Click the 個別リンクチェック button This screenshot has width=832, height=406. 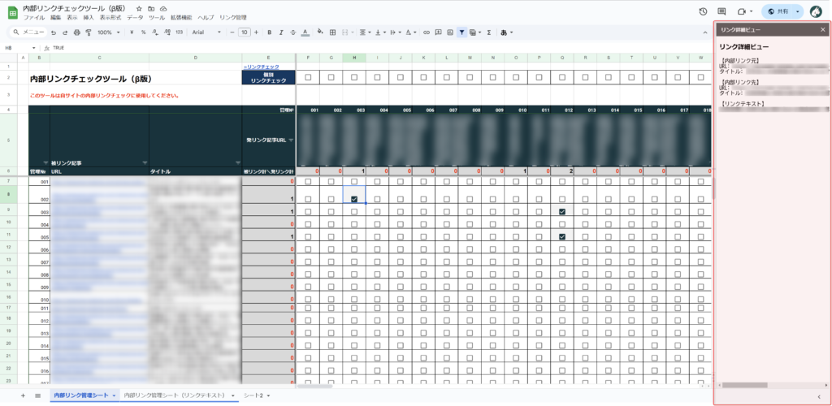tap(268, 78)
